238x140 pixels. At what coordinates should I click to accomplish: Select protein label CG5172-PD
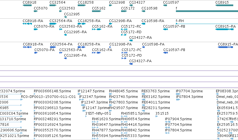tap(132, 55)
